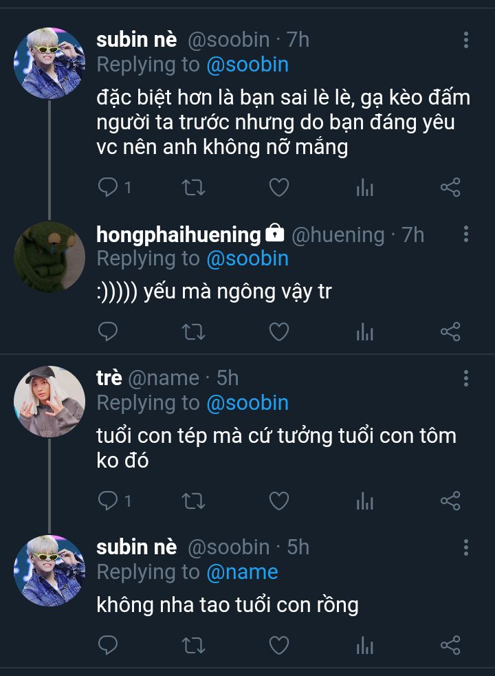This screenshot has width=495, height=676.
Task: View analytics of hongphaihuening's tweet
Action: 364,333
